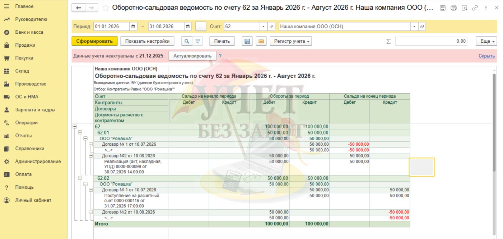Screen dimensions: 503x239
Task: Click the period selection "..." button
Action: [201, 26]
